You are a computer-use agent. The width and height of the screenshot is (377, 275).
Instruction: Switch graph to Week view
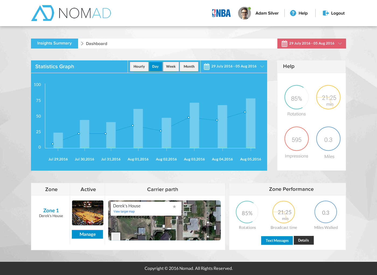pyautogui.click(x=171, y=67)
